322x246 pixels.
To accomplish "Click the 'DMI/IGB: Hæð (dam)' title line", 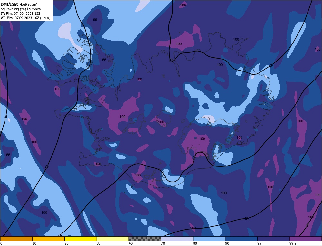I will click(x=19, y=4).
